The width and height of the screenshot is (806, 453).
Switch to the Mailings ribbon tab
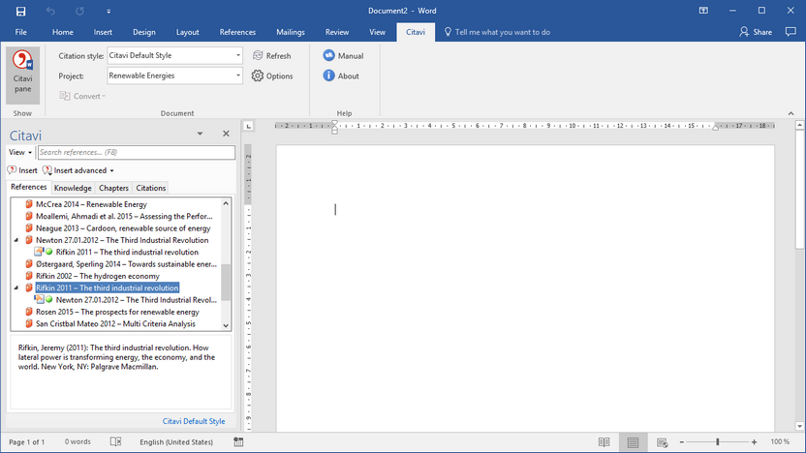click(291, 32)
